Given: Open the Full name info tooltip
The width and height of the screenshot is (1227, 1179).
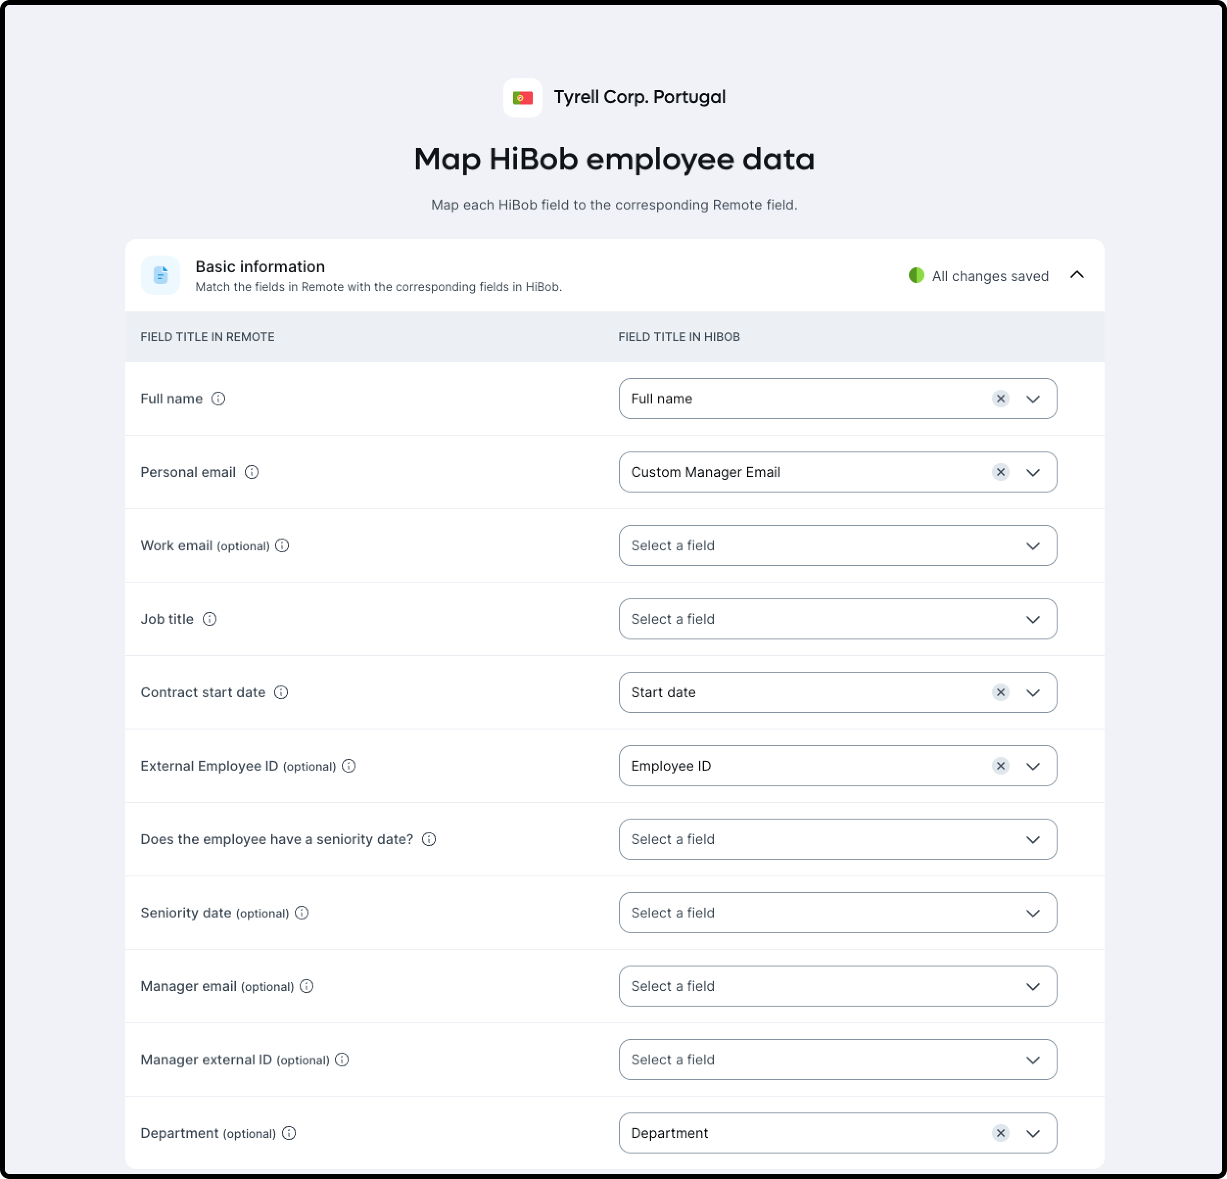Looking at the screenshot, I should pos(218,398).
